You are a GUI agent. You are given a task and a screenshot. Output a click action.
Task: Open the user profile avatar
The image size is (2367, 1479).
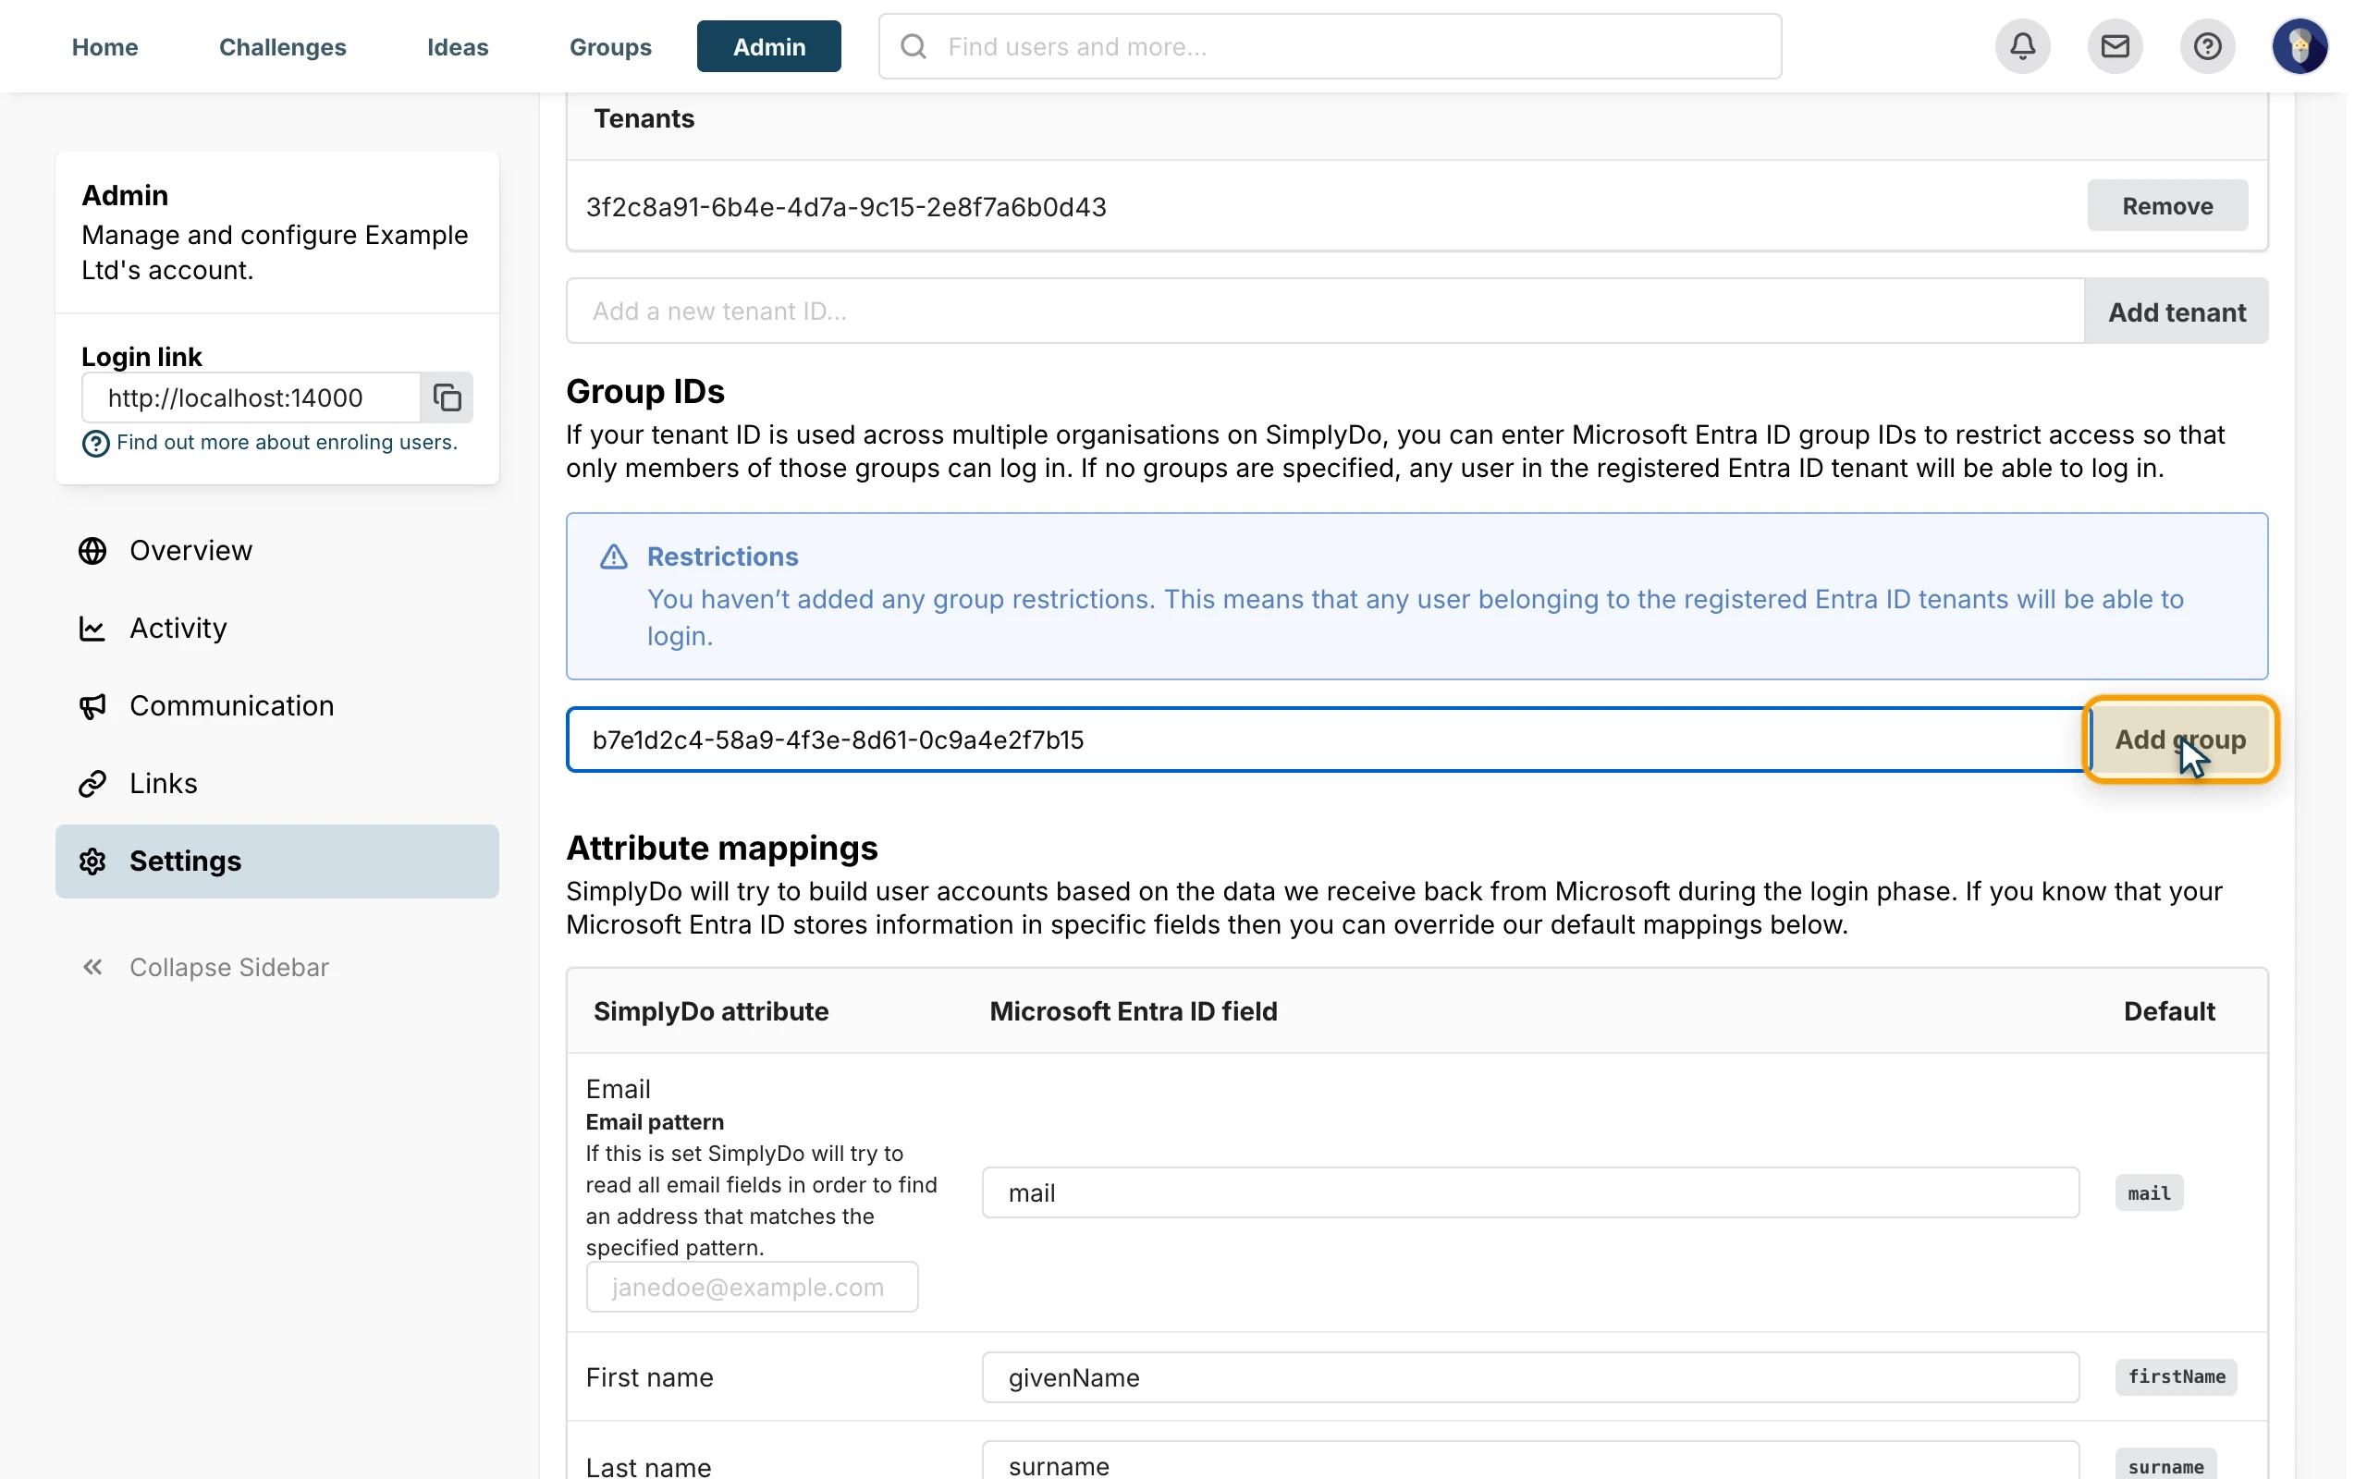pos(2300,46)
